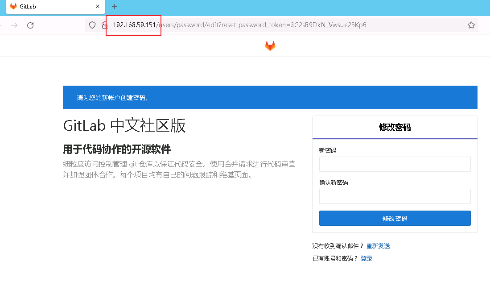Open the 登录 sign-in link
The image size is (490, 286).
[366, 258]
